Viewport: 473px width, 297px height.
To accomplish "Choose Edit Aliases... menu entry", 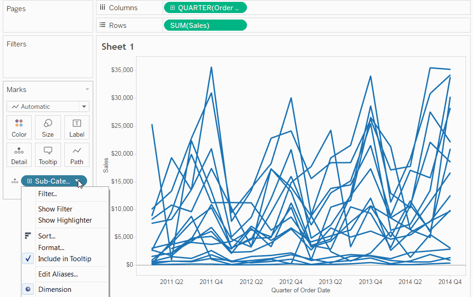I will (x=58, y=274).
